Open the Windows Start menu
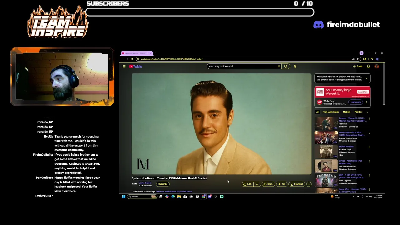400x225 pixels. 123,197
